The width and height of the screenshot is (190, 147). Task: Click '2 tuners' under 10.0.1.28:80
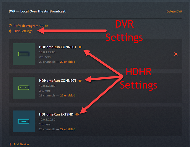pyautogui.click(x=45, y=91)
